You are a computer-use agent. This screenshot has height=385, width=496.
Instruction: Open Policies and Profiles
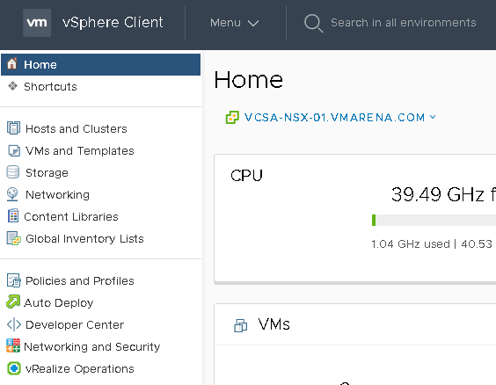coord(80,280)
